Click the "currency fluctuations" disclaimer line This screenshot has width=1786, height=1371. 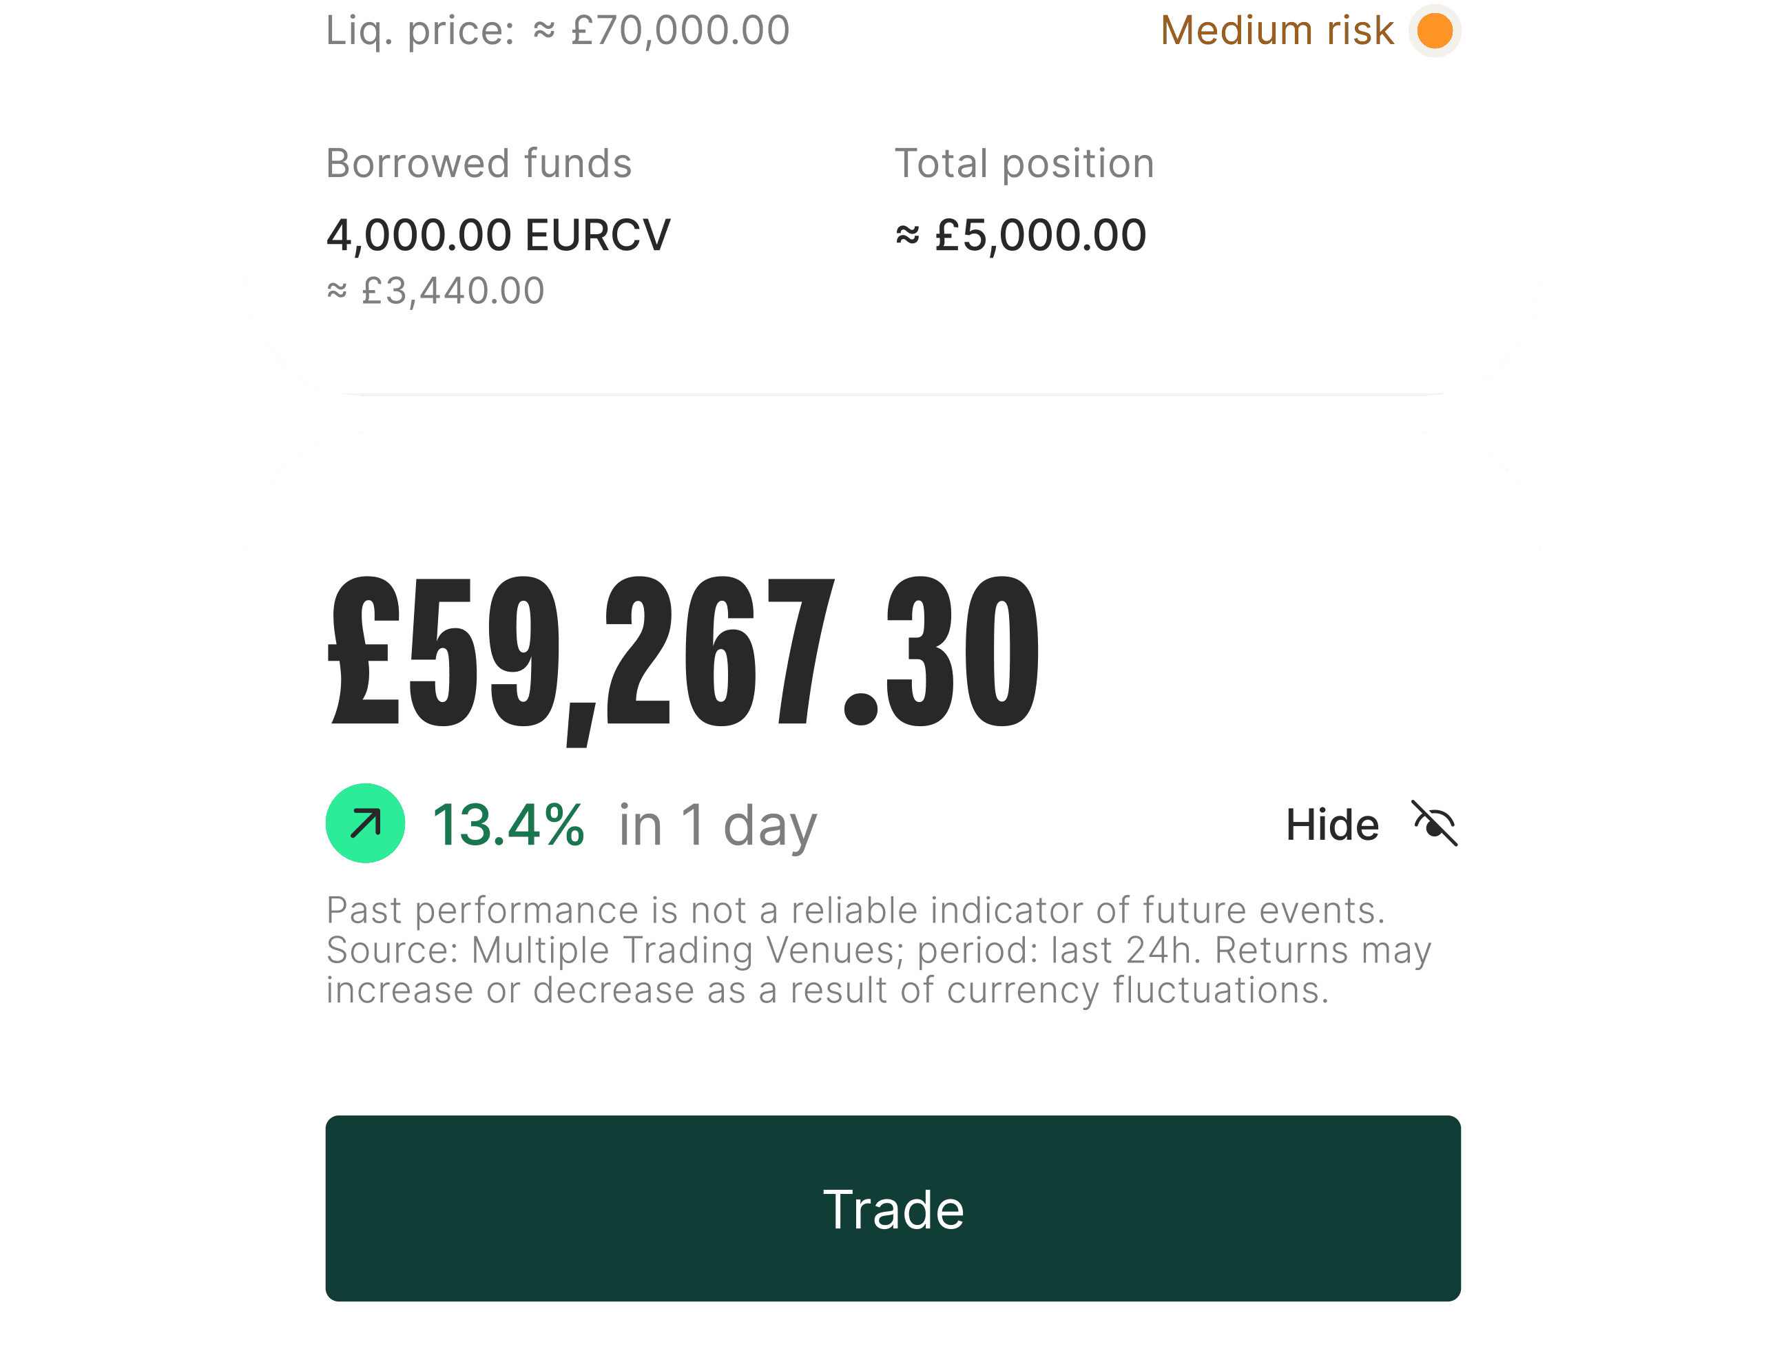point(827,990)
